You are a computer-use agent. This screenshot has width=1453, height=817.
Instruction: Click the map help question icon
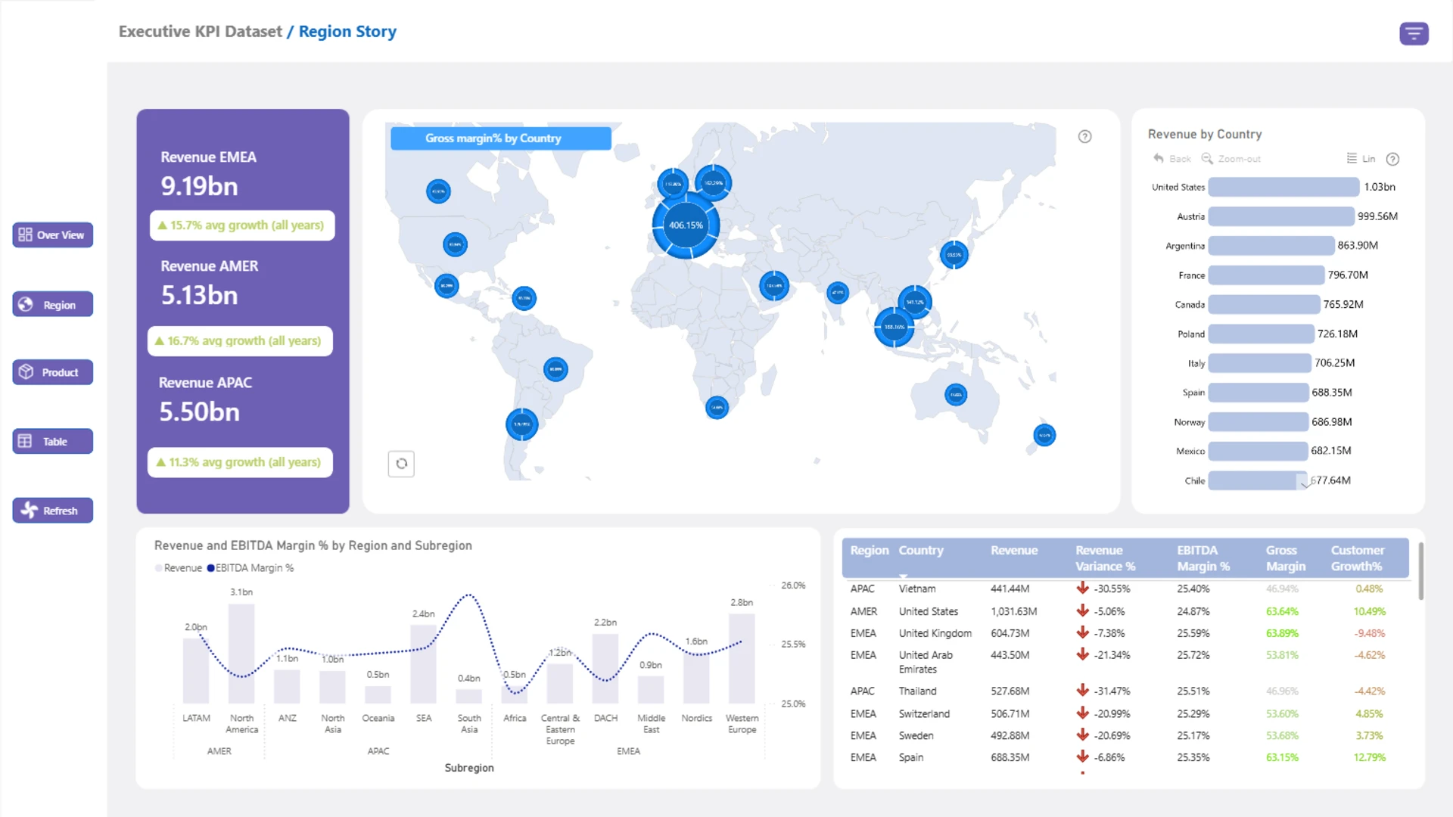1084,137
